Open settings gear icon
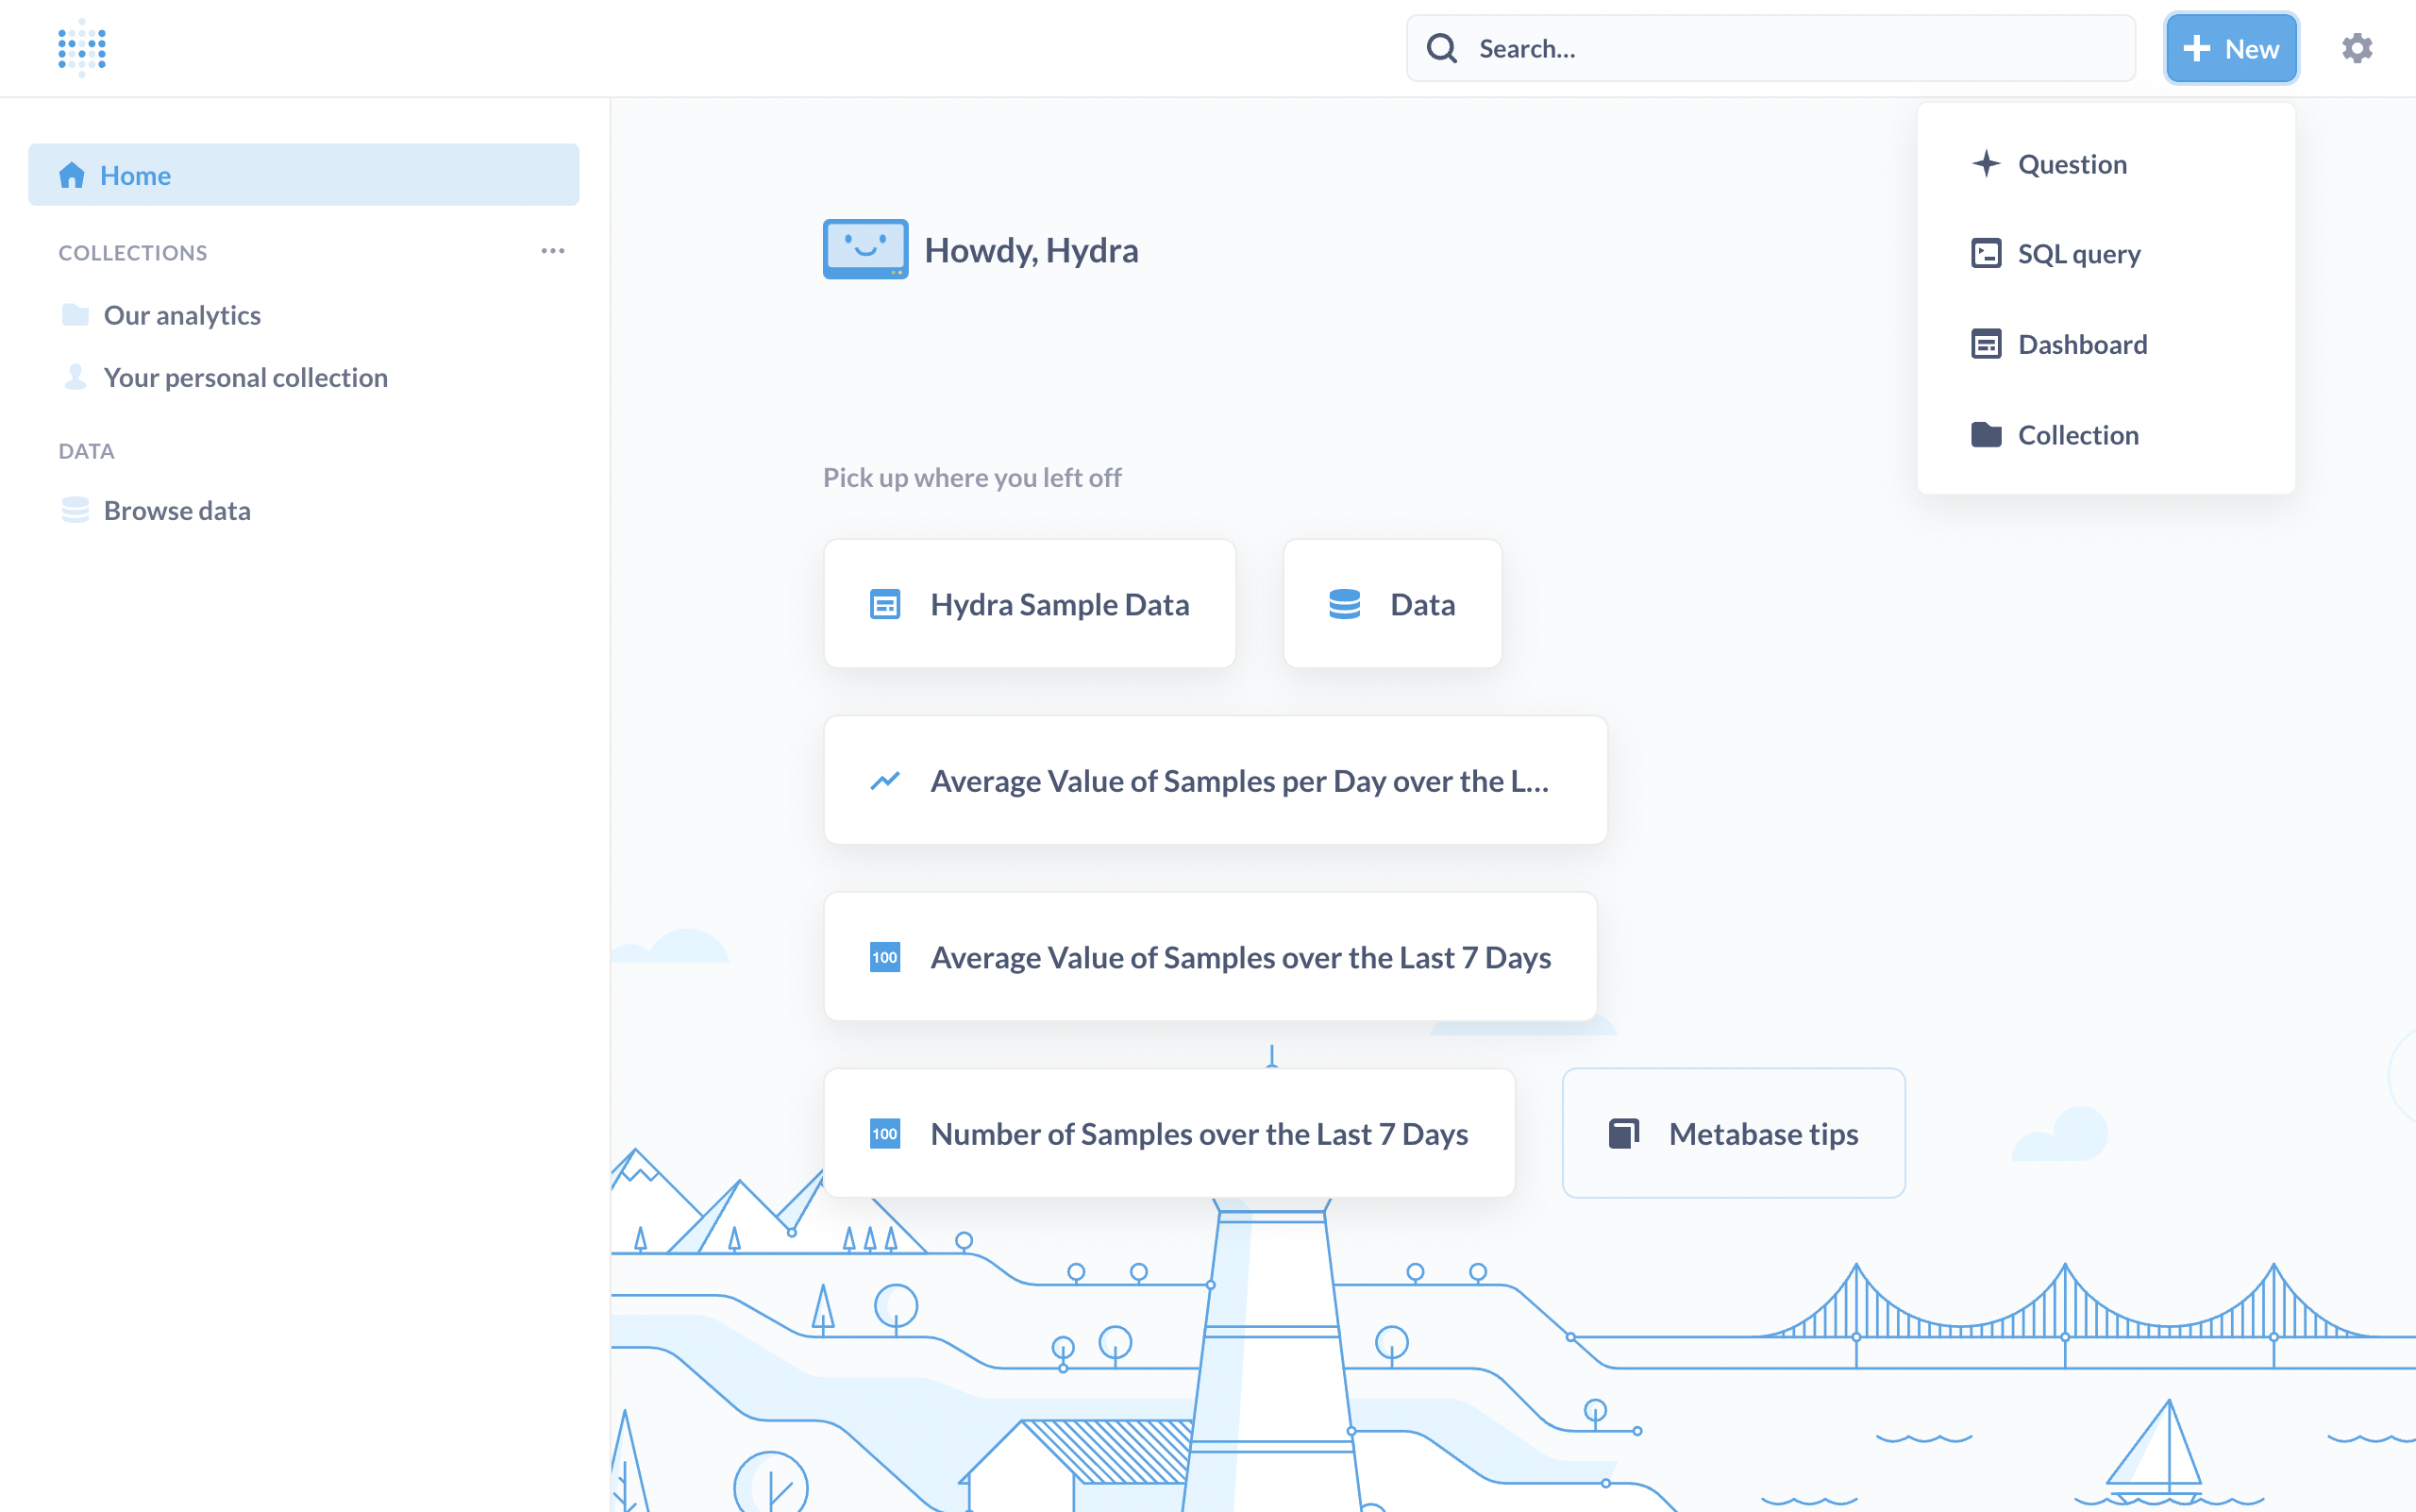The width and height of the screenshot is (2416, 1512). (x=2356, y=48)
